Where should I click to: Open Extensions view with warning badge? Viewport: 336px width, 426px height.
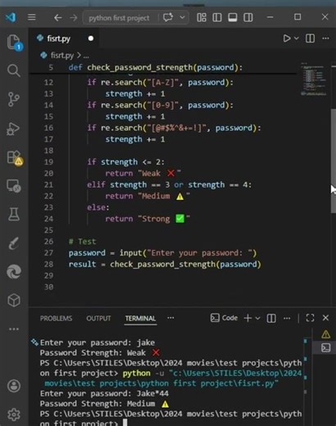tap(15, 158)
